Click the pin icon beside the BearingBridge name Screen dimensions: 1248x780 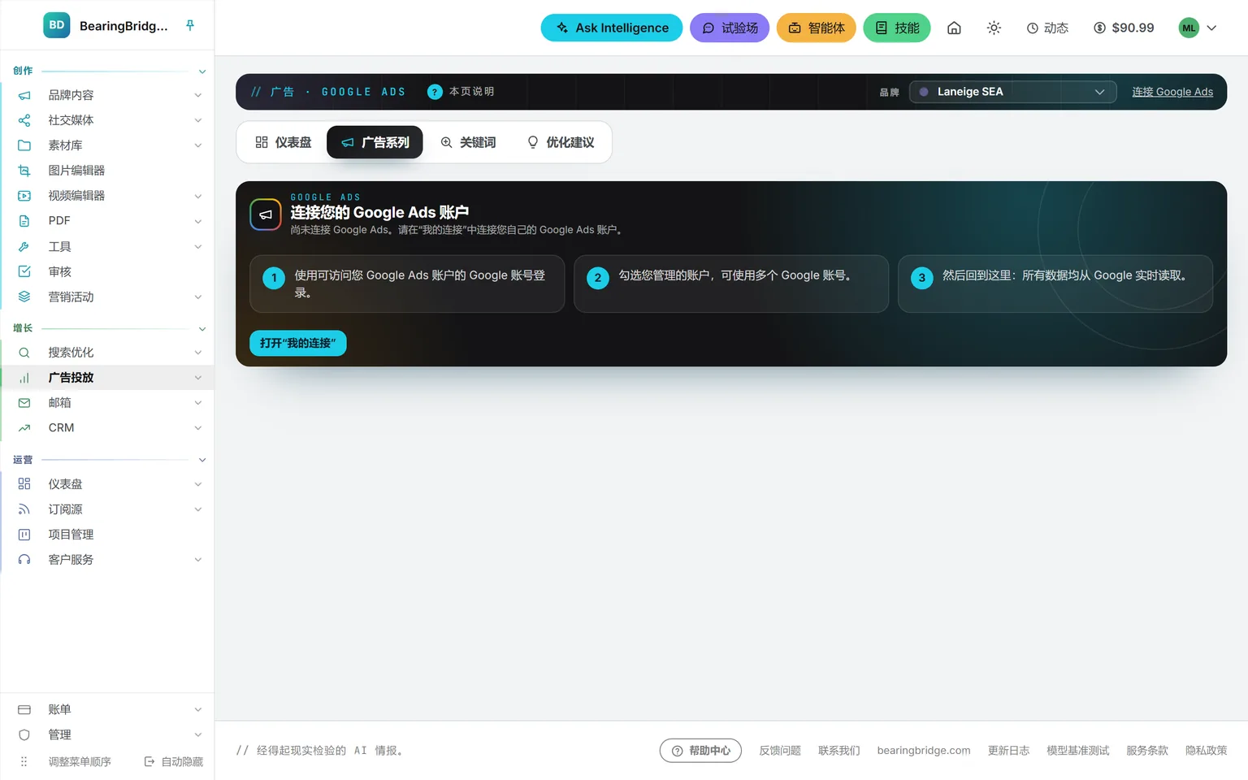(x=190, y=25)
